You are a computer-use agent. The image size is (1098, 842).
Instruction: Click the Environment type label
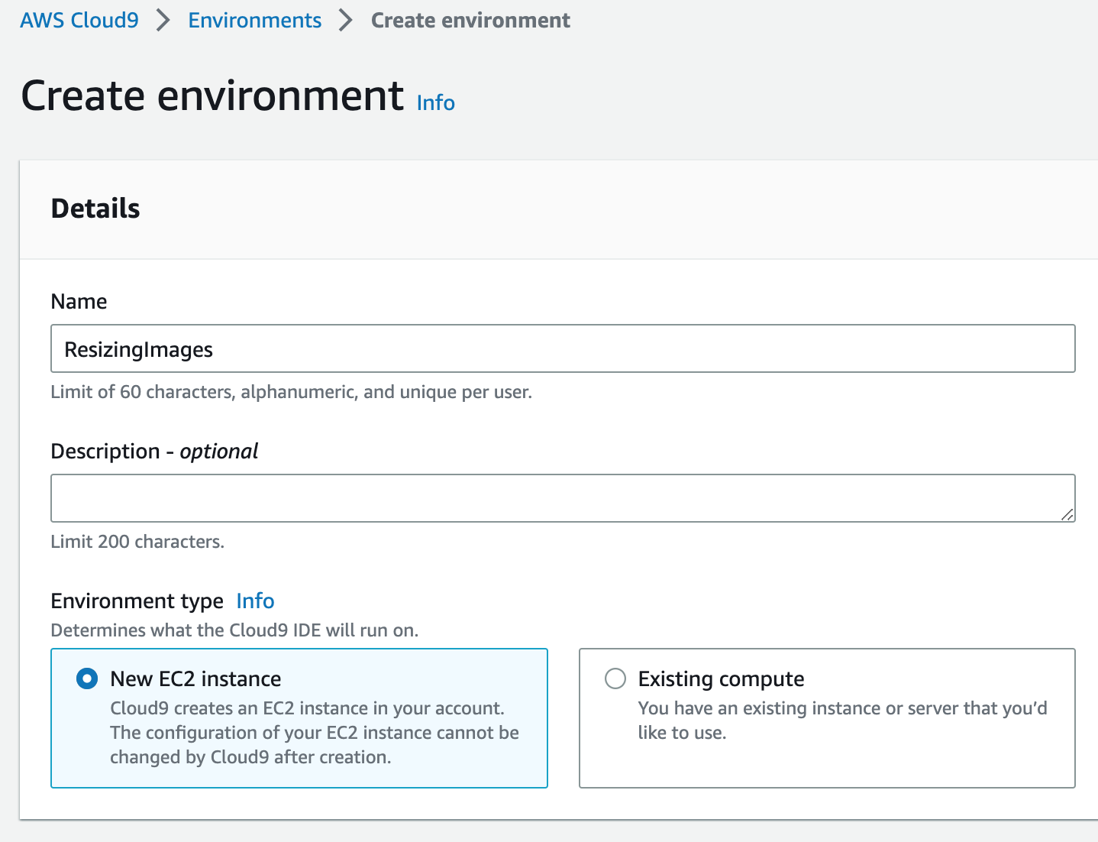(137, 601)
